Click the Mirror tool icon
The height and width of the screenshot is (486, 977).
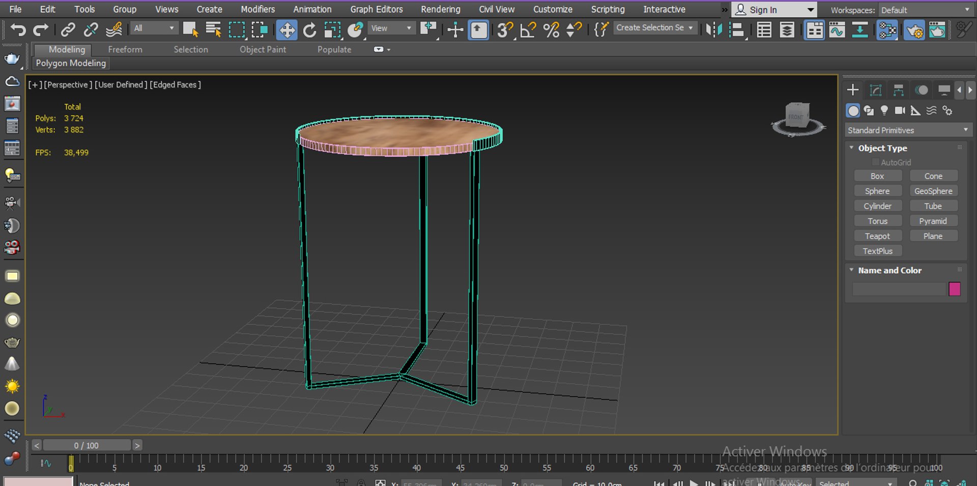pyautogui.click(x=713, y=30)
